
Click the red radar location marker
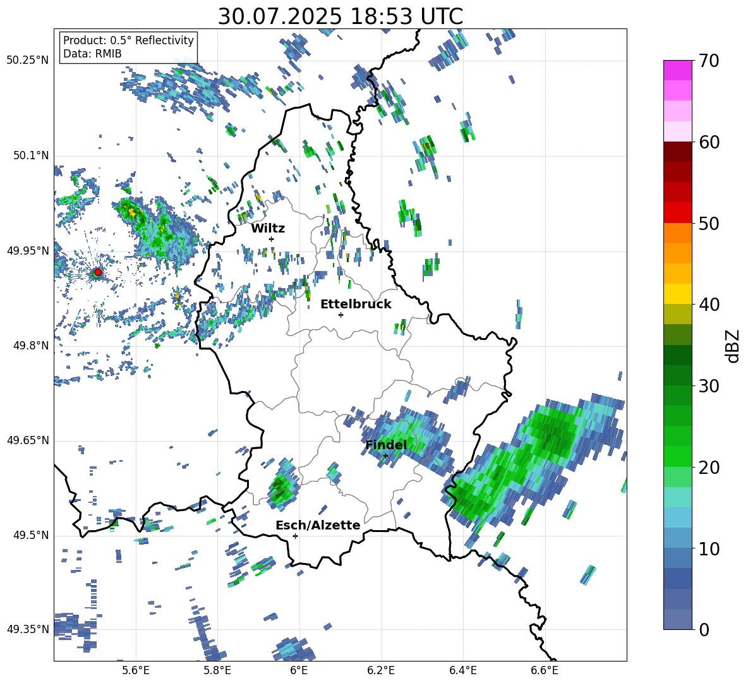[98, 272]
